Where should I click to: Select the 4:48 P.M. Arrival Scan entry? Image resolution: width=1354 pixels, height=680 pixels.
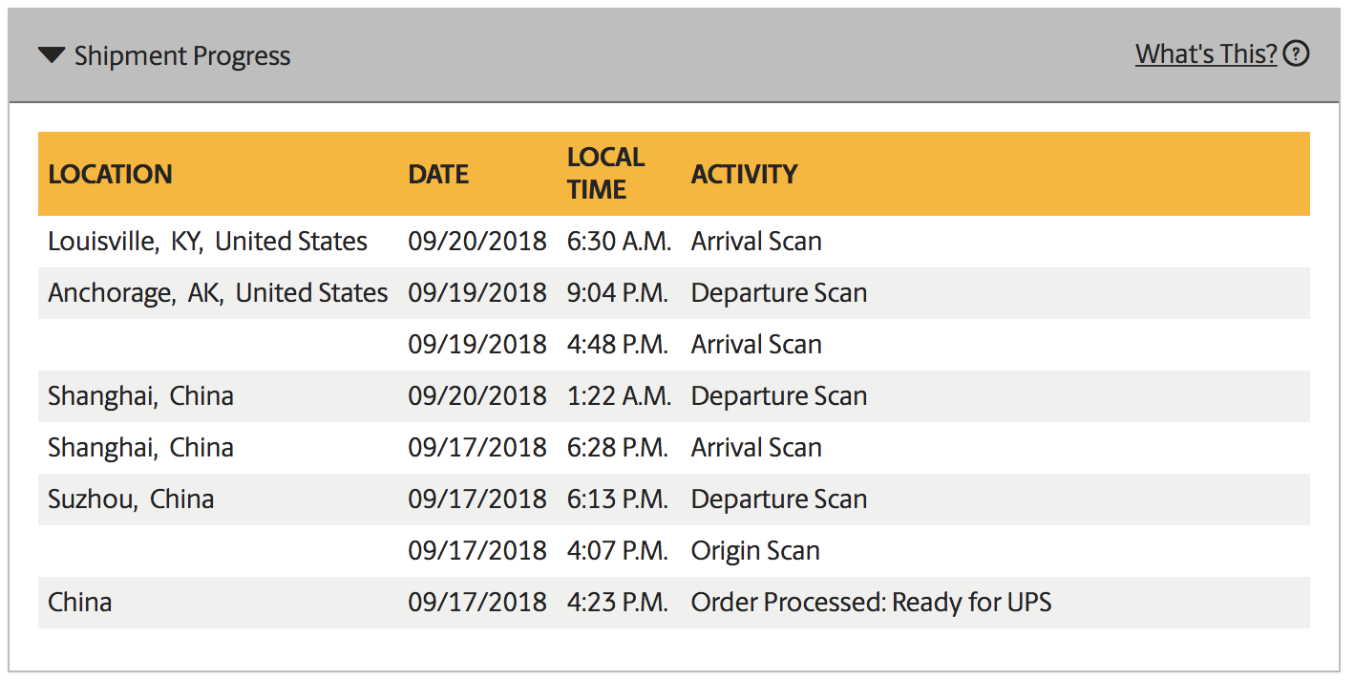pos(756,345)
